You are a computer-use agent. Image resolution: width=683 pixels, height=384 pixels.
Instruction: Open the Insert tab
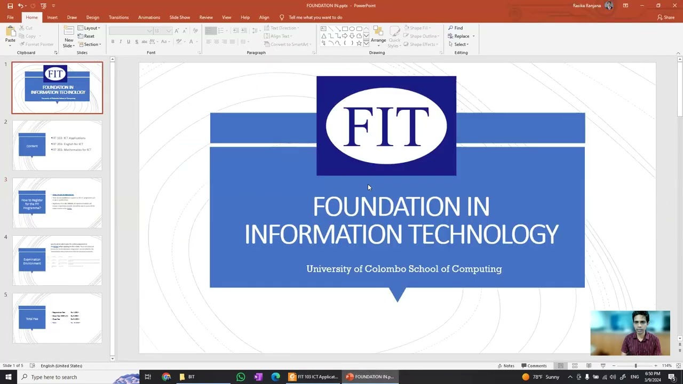[x=52, y=17]
